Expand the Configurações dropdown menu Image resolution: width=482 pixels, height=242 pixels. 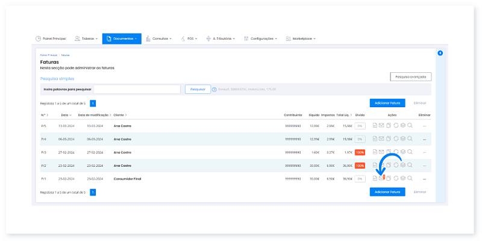[x=261, y=39]
